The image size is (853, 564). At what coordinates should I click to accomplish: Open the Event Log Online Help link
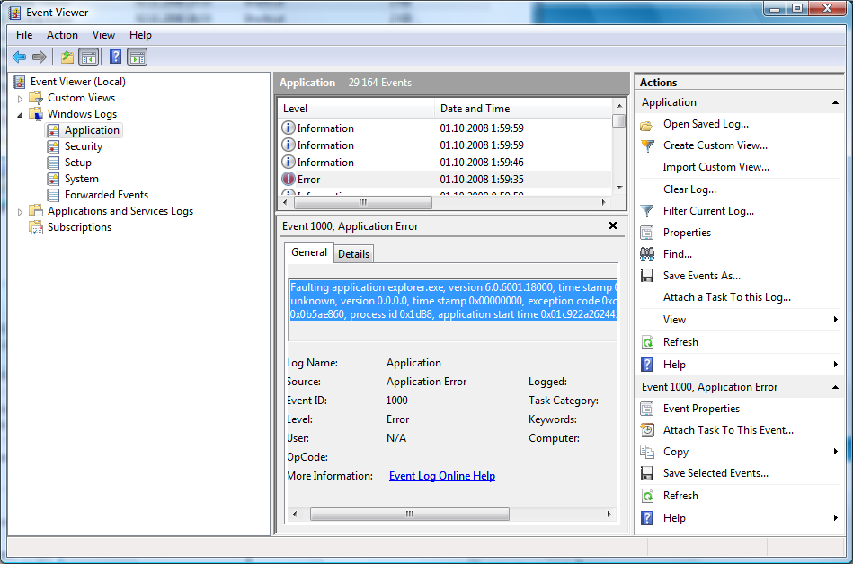(x=441, y=476)
